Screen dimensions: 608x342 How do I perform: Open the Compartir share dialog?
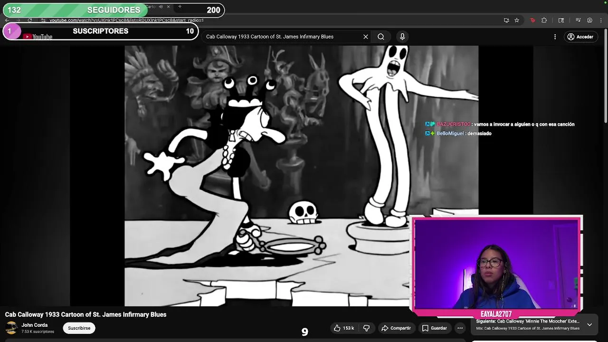[396, 328]
